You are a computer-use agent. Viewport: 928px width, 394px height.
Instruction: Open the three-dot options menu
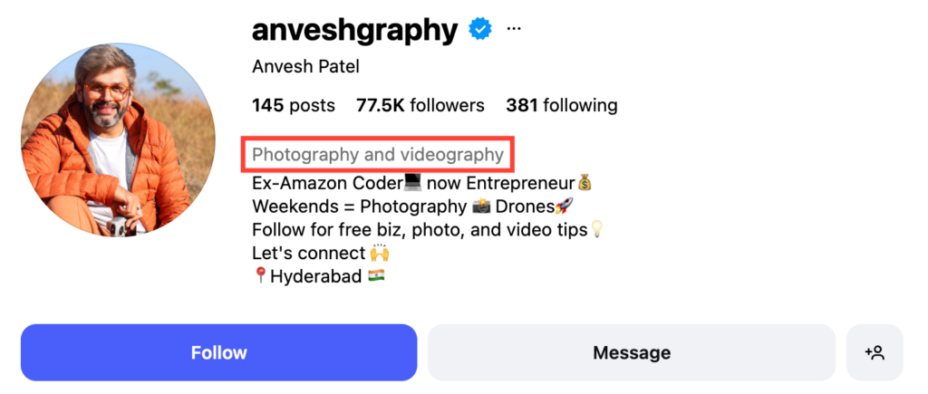click(514, 29)
